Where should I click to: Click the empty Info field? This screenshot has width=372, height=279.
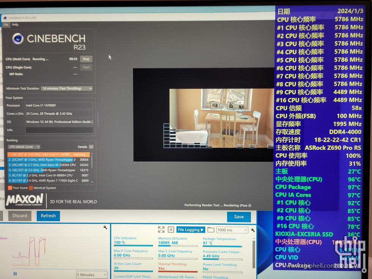coord(59,130)
